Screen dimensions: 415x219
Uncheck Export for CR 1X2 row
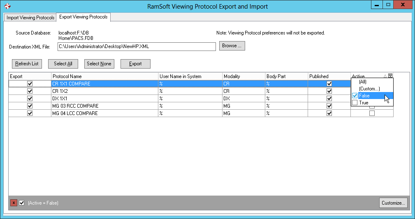(30, 91)
